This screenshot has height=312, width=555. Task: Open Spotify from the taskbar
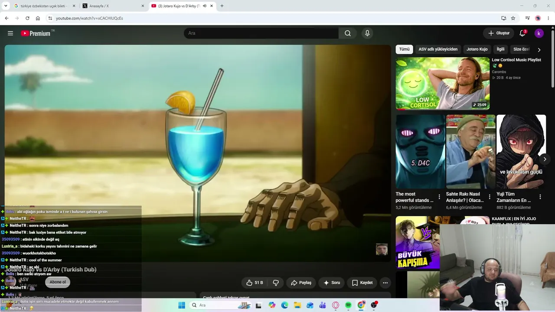coord(348,305)
